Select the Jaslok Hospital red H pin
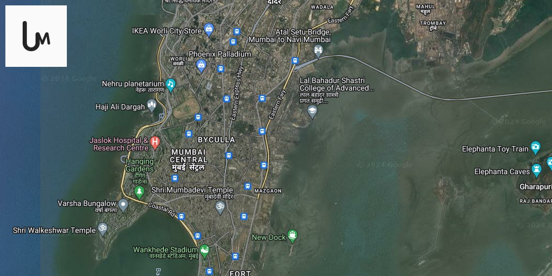Image resolution: width=552 pixels, height=276 pixels. pos(155,142)
